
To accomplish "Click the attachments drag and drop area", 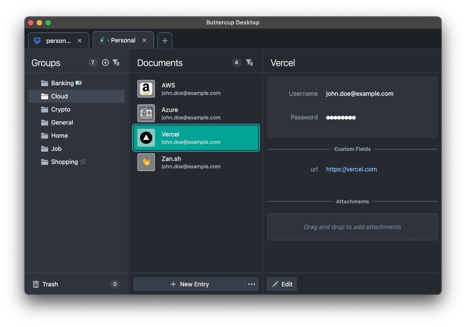I will (352, 227).
